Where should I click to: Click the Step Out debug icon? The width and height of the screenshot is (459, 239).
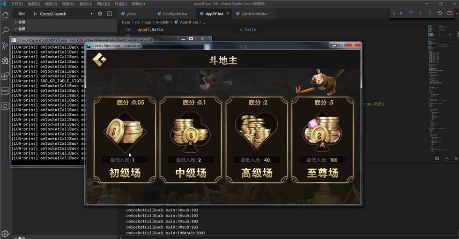point(430,13)
